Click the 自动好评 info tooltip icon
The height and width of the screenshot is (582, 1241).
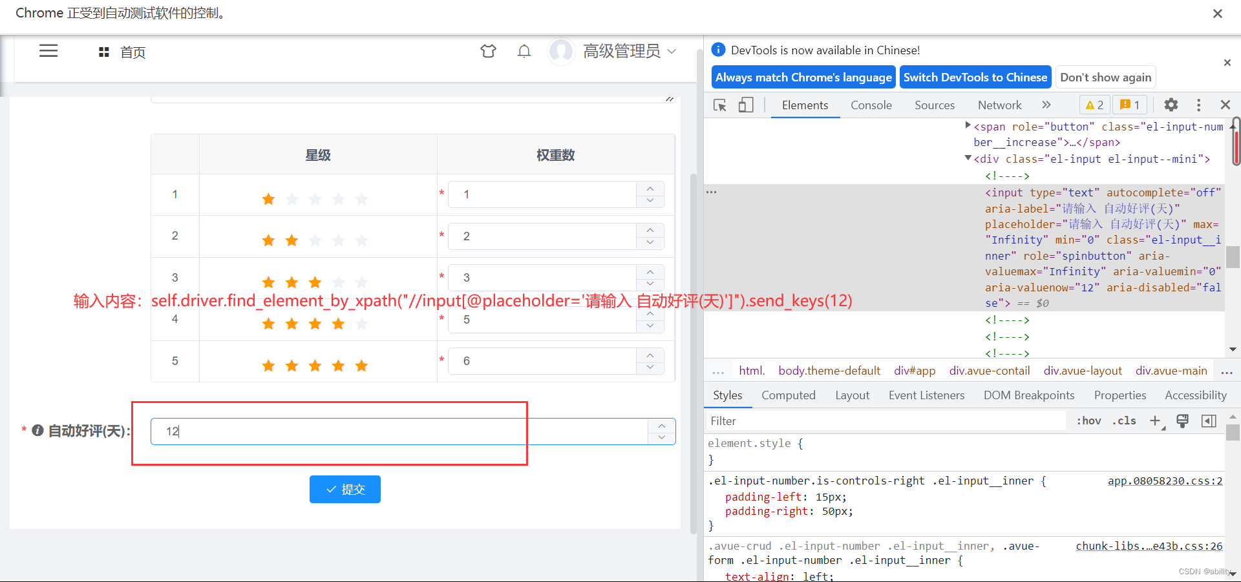(37, 431)
